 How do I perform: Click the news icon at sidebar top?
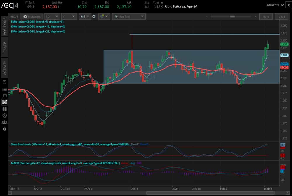[x=4, y=82]
